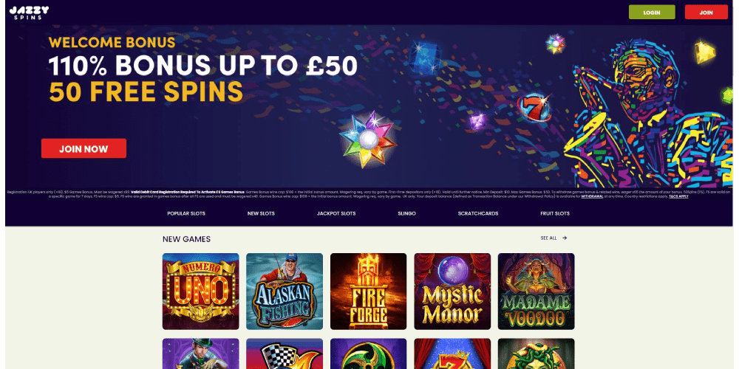Open the Fruit Slots category
The height and width of the screenshot is (369, 739).
pos(555,214)
